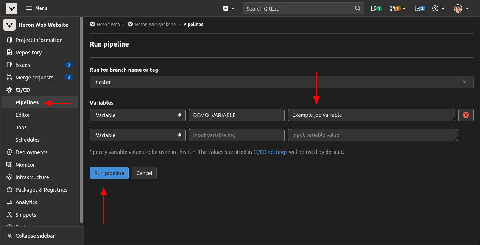The height and width of the screenshot is (245, 480).
Task: Remove the DEMO_VARIABLE row with red X
Action: tap(466, 115)
